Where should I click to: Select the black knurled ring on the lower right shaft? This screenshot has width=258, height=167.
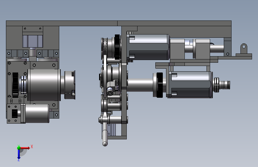(160, 85)
